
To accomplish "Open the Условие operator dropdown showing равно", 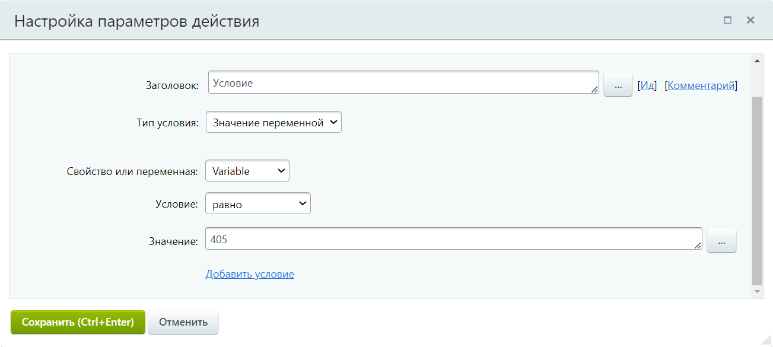I will (258, 204).
